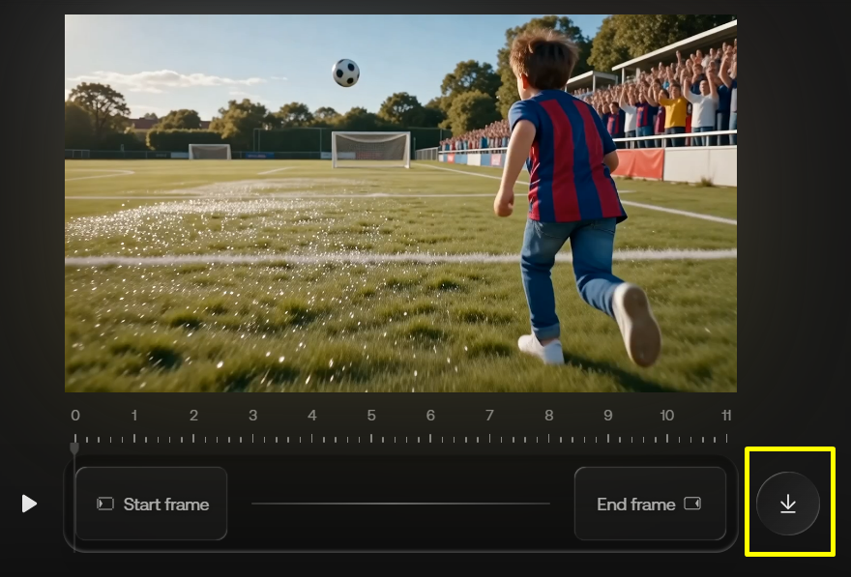Select the playhead handle at 0

74,447
